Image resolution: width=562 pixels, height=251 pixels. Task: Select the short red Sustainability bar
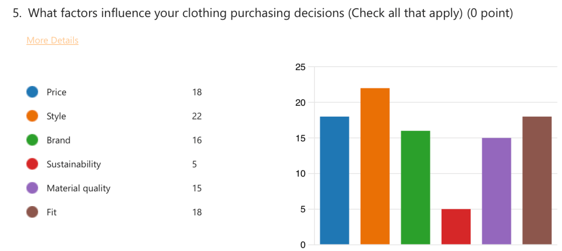coord(456,226)
